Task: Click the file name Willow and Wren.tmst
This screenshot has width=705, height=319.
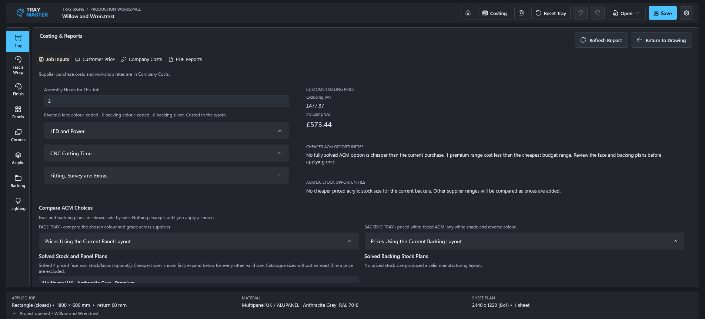Action: 88,16
